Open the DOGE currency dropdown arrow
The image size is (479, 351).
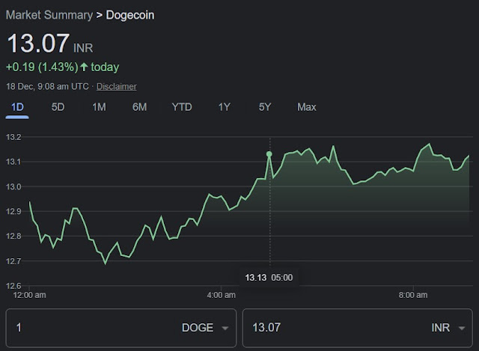coord(225,328)
